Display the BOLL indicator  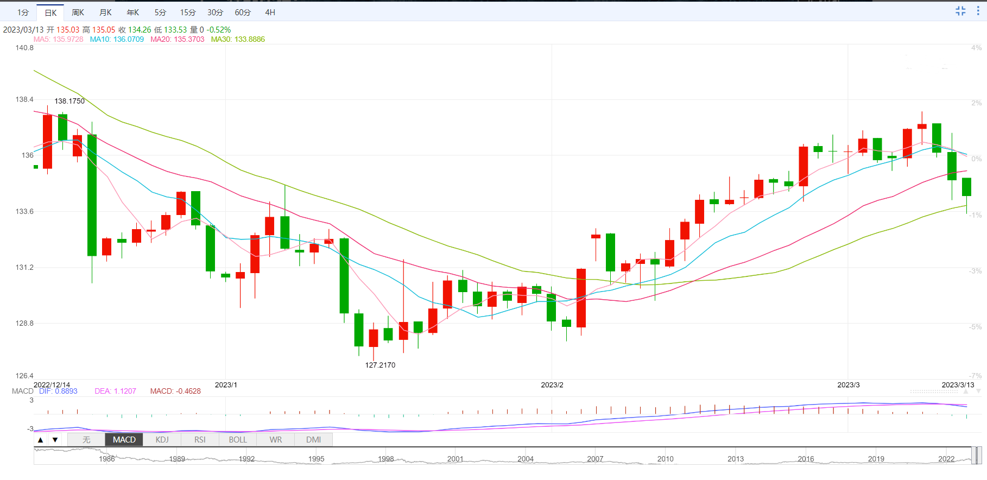click(238, 440)
